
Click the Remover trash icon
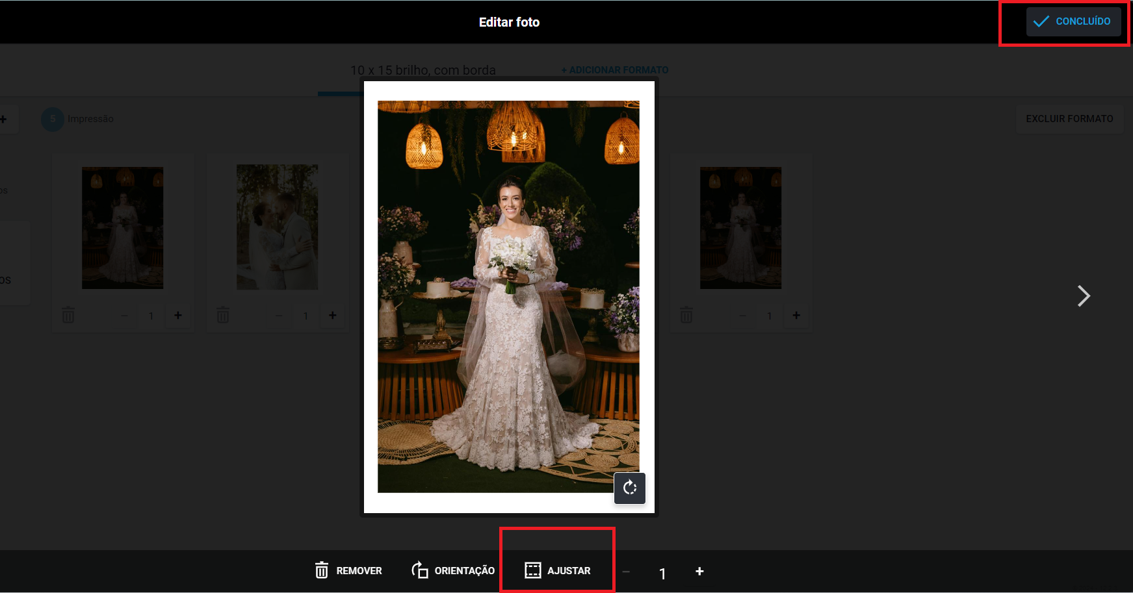pos(322,570)
